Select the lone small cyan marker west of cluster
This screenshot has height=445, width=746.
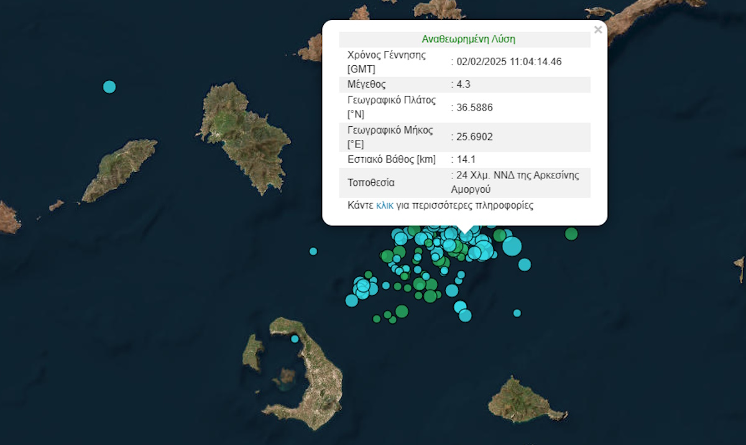[x=313, y=251]
